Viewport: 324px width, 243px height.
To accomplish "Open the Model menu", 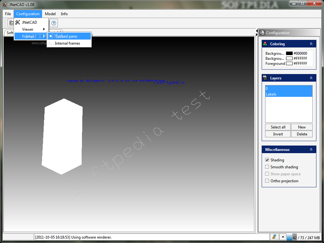I will click(x=50, y=14).
